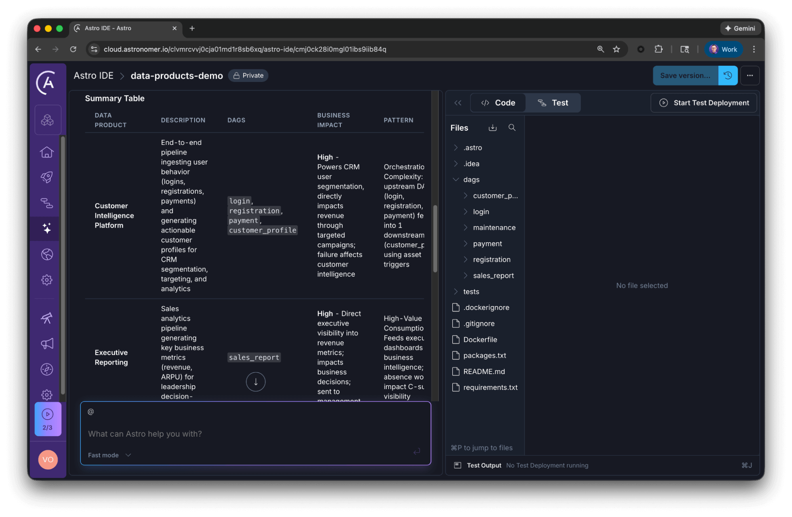The width and height of the screenshot is (792, 517).
Task: Open the Fast mode dropdown
Action: (x=109, y=455)
